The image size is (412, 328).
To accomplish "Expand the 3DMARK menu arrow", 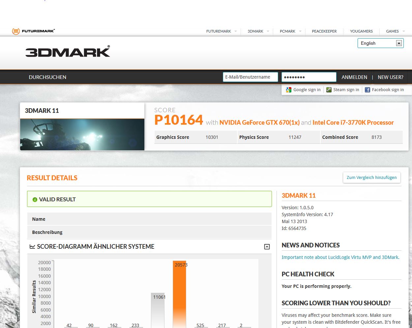I will (x=268, y=31).
